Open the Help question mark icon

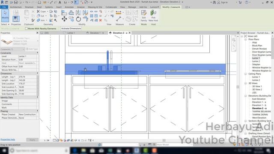247,2
